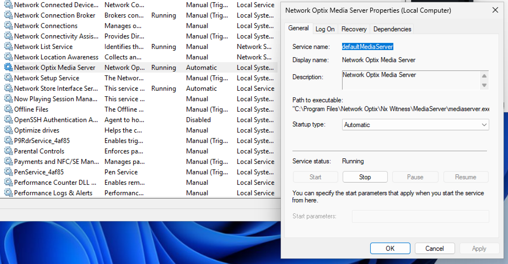
Task: Click 'Network S...' log-on for Network Location Awareness
Action: tap(254, 57)
